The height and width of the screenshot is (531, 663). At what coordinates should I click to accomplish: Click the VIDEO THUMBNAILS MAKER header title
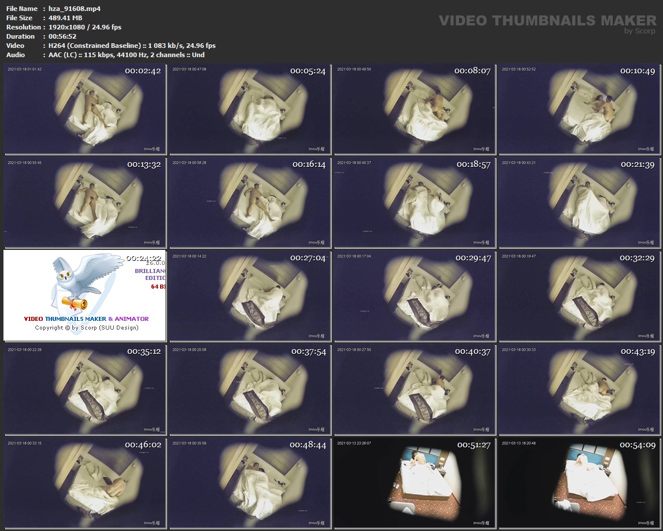[547, 21]
